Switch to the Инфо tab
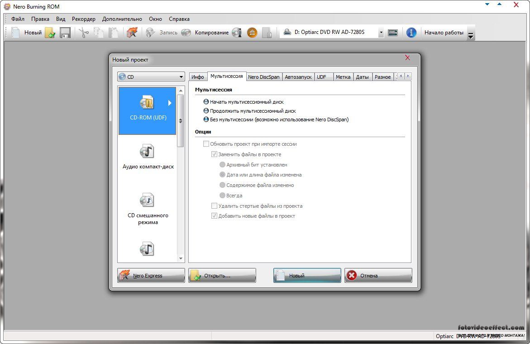This screenshot has height=344, width=530. coord(198,76)
